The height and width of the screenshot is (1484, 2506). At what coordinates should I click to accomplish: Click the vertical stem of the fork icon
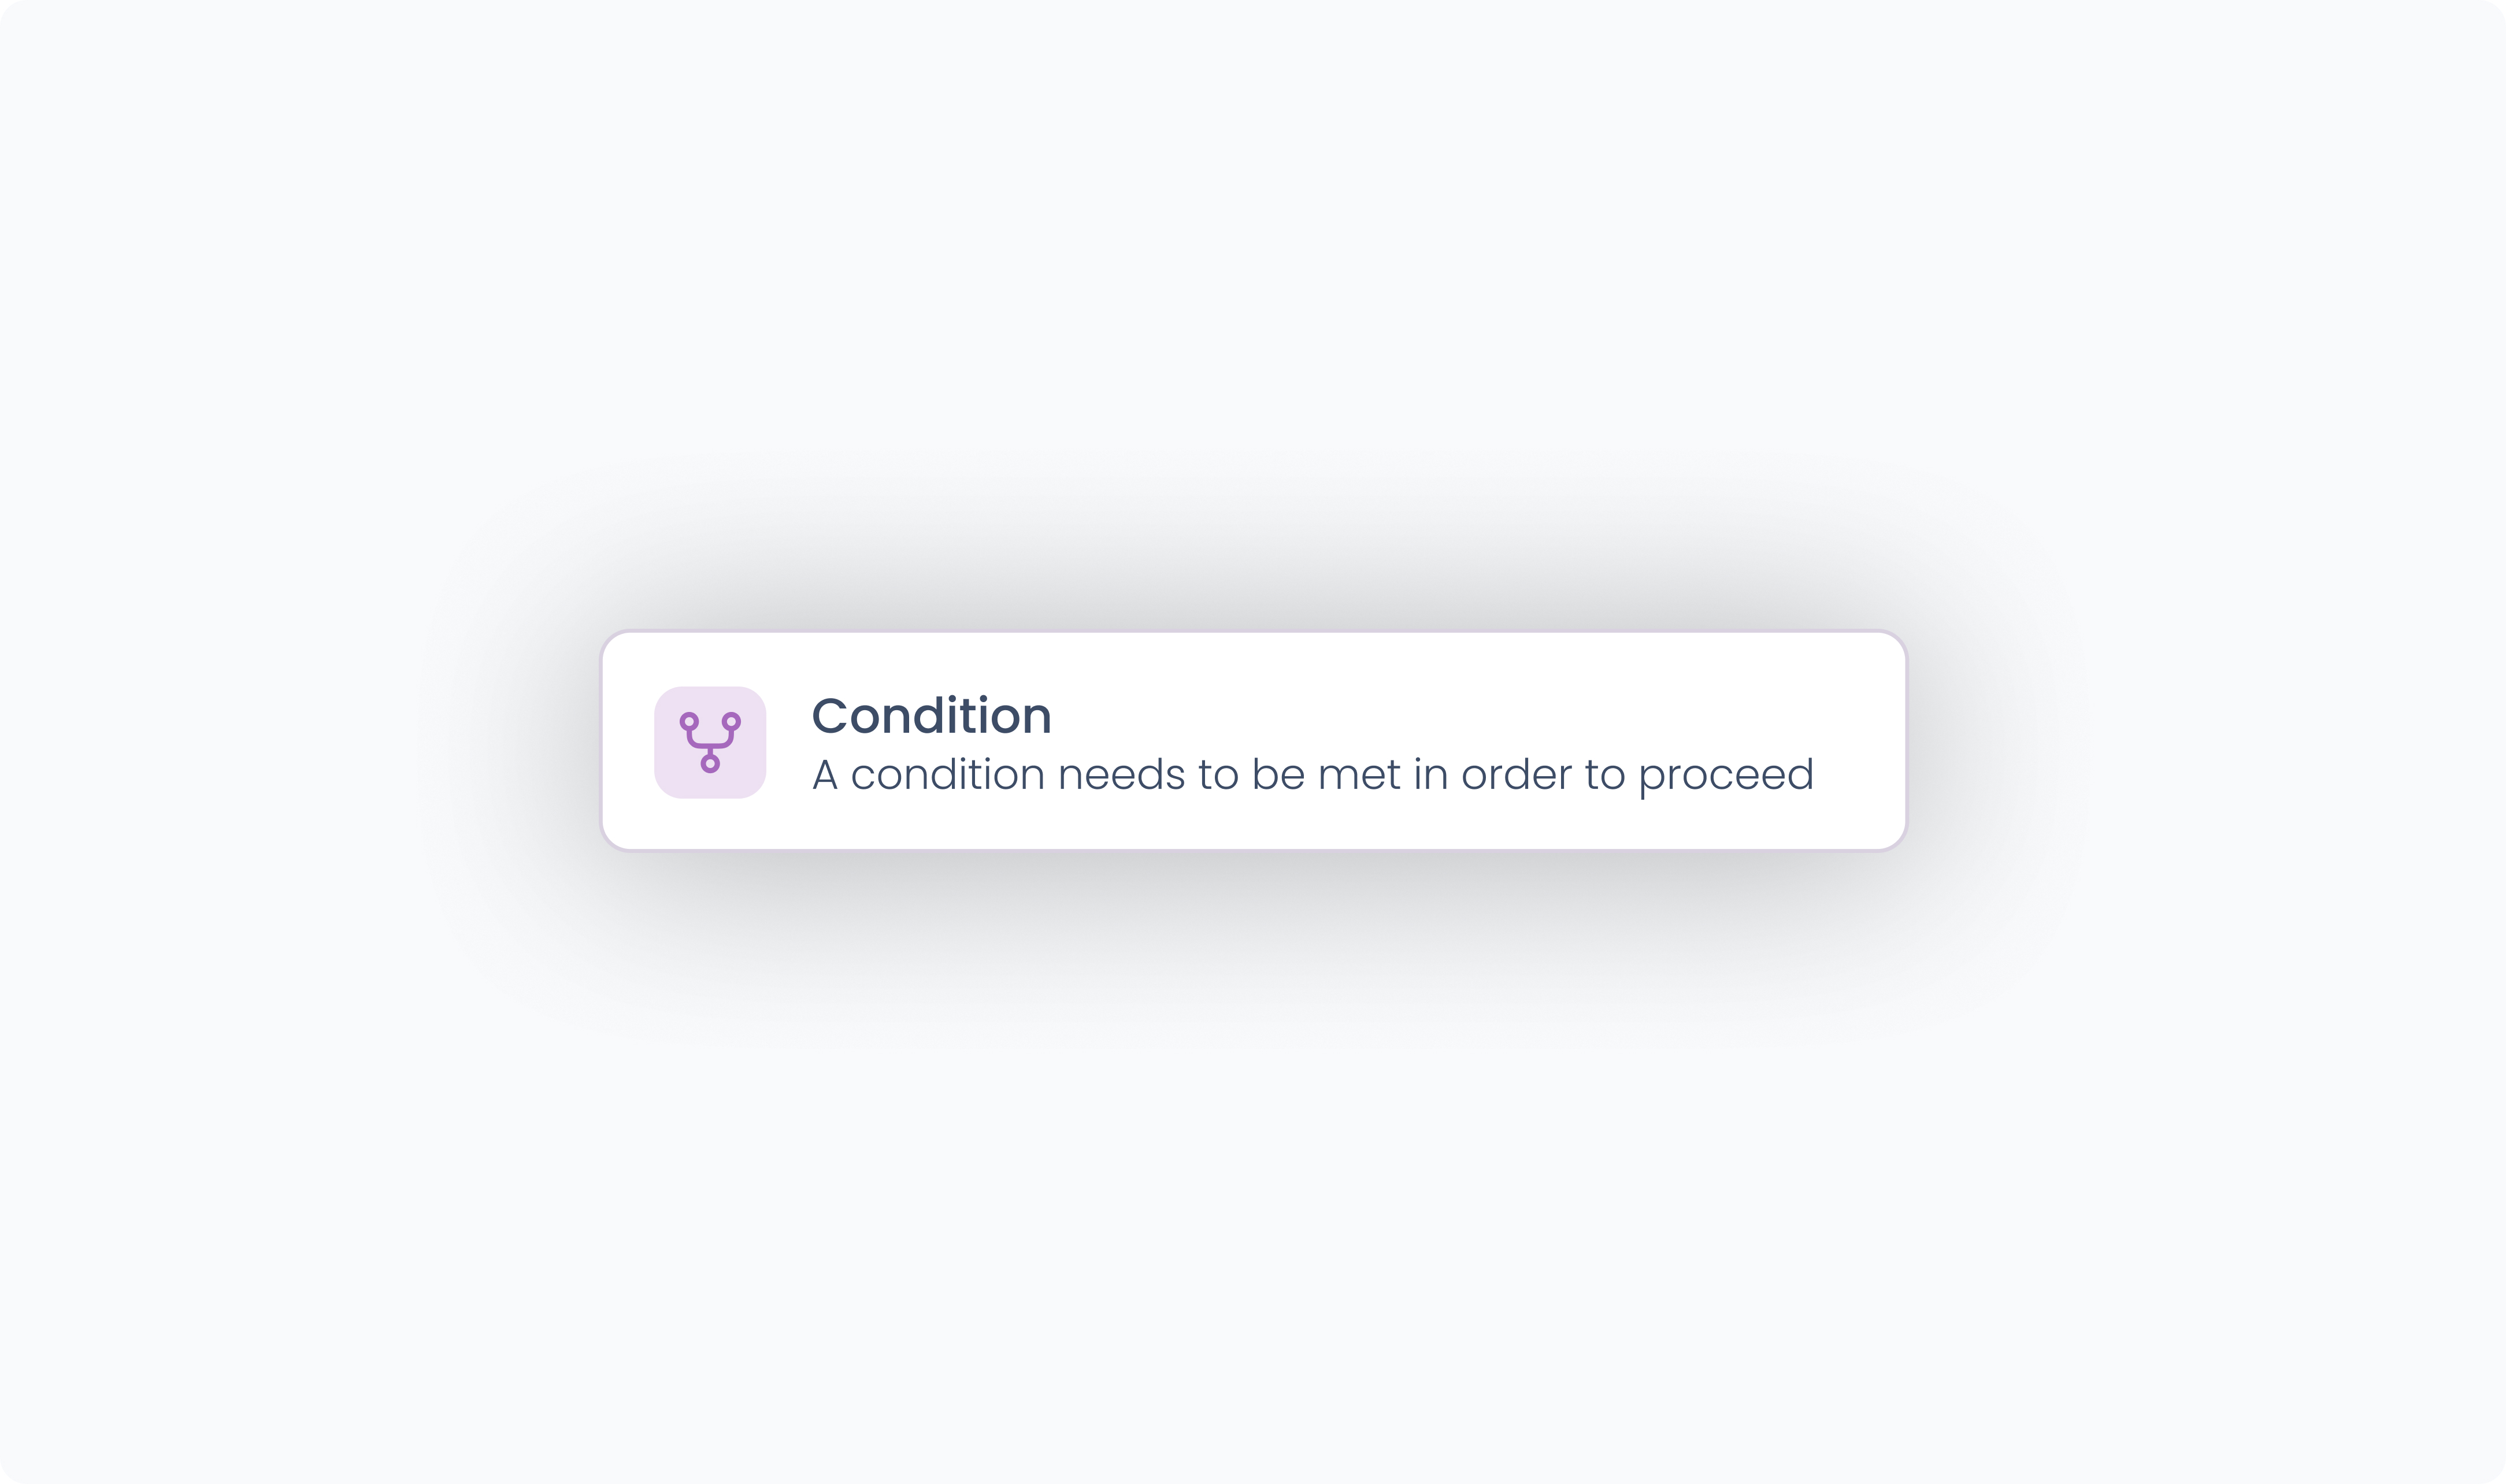[710, 751]
